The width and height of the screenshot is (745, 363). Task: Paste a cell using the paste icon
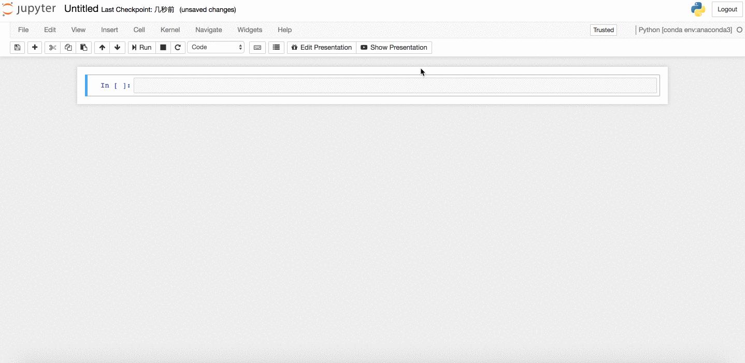(x=83, y=47)
